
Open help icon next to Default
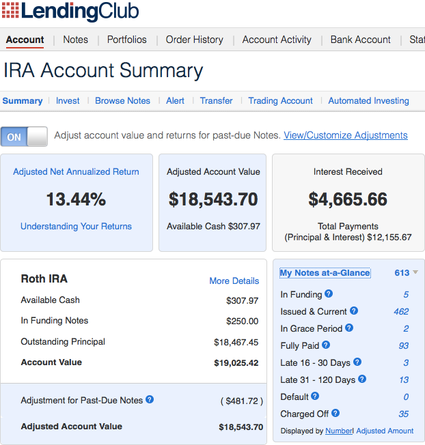pyautogui.click(x=315, y=396)
